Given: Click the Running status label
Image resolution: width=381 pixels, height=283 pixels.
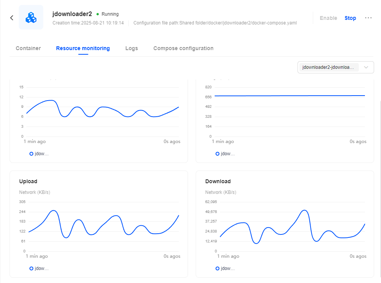Looking at the screenshot, I should (110, 14).
